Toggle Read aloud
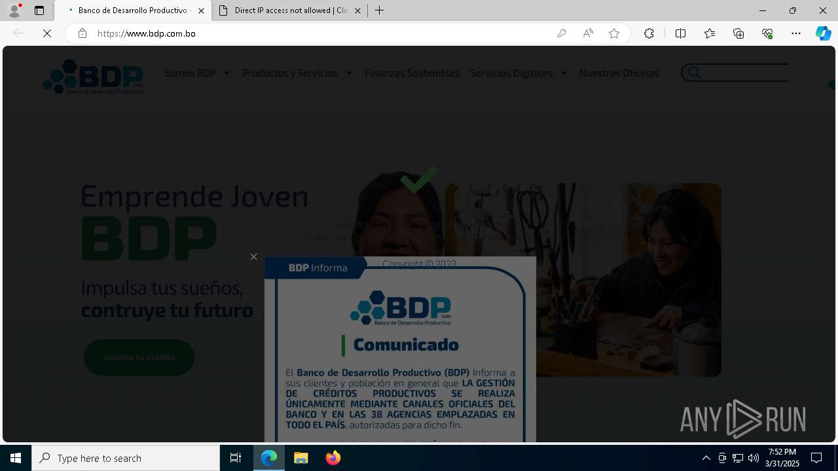The width and height of the screenshot is (838, 471). 588,33
